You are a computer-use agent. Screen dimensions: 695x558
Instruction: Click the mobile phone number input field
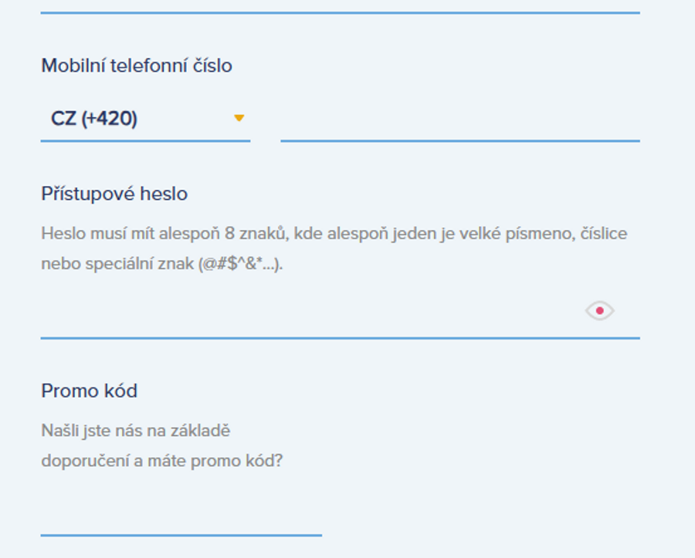tap(459, 127)
